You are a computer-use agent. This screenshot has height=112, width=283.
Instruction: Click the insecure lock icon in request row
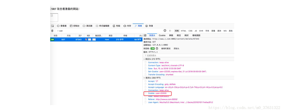(86, 39)
